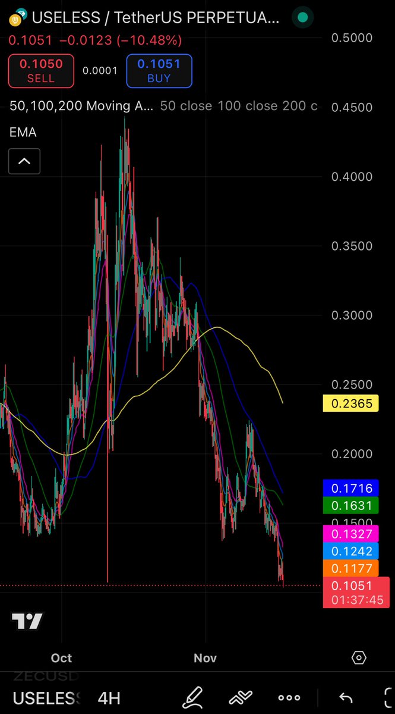Tap the 0.2500 price scale value
The height and width of the screenshot is (714, 395).
click(x=352, y=385)
